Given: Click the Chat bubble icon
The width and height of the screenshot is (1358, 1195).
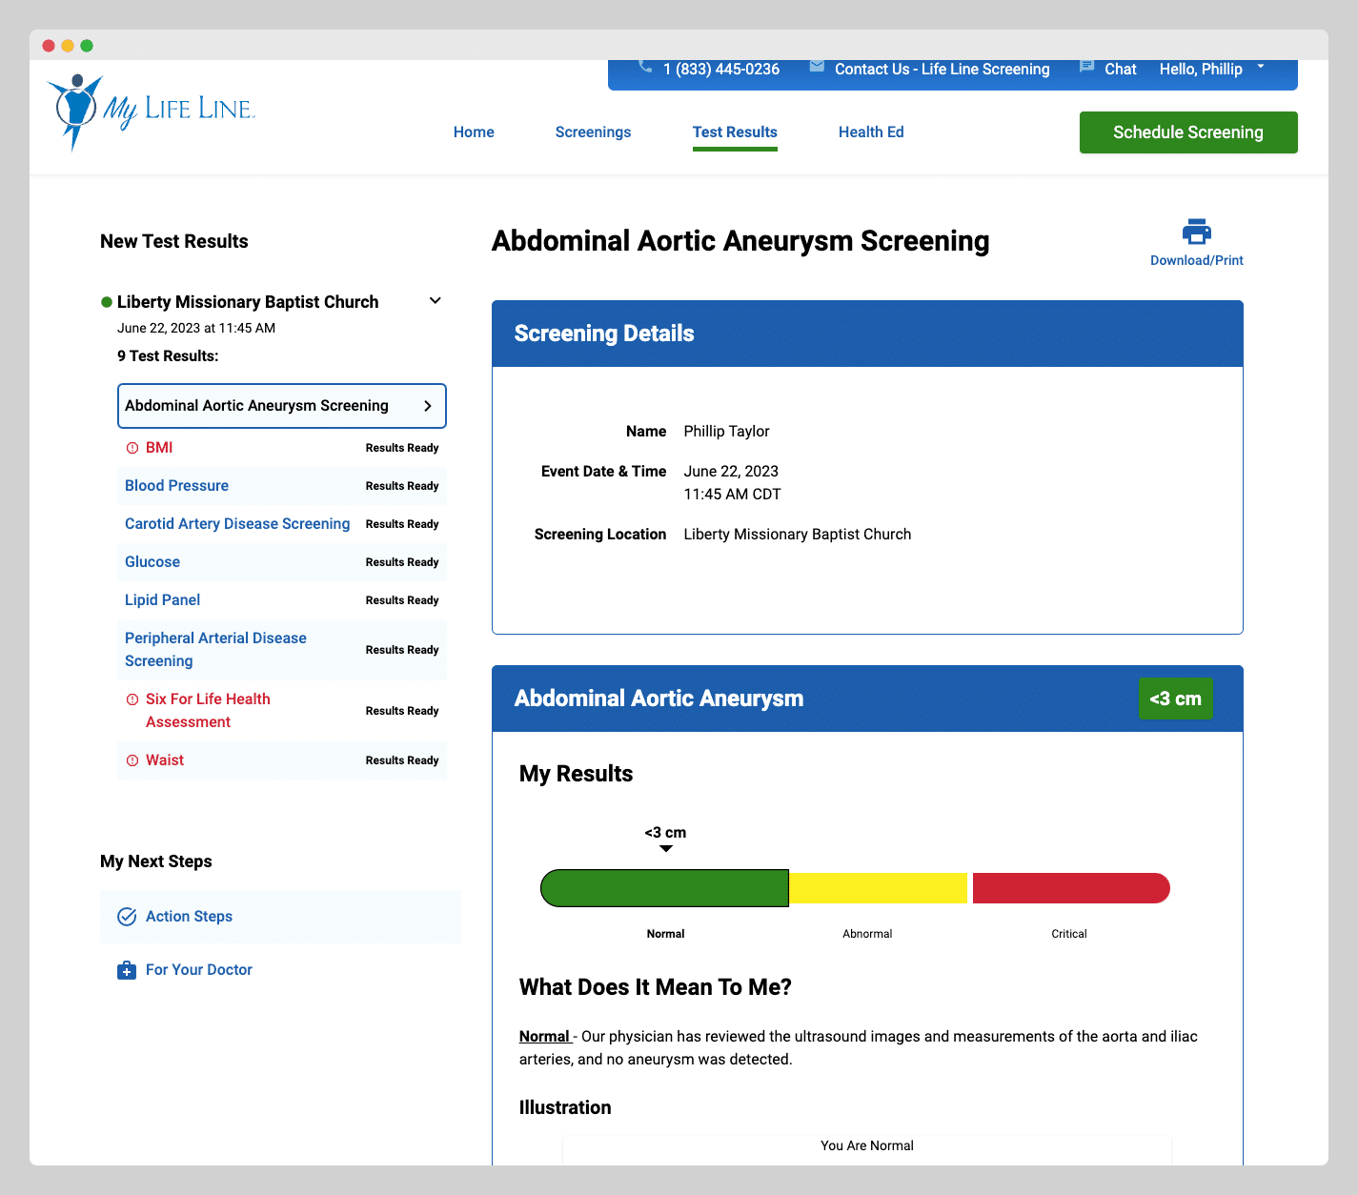Looking at the screenshot, I should [1086, 67].
